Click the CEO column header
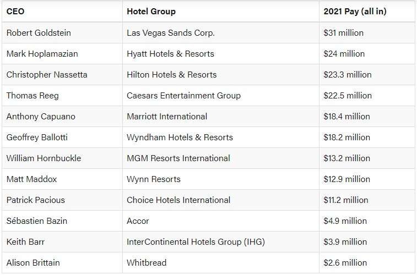Image resolution: width=417 pixels, height=275 pixels. coord(62,12)
